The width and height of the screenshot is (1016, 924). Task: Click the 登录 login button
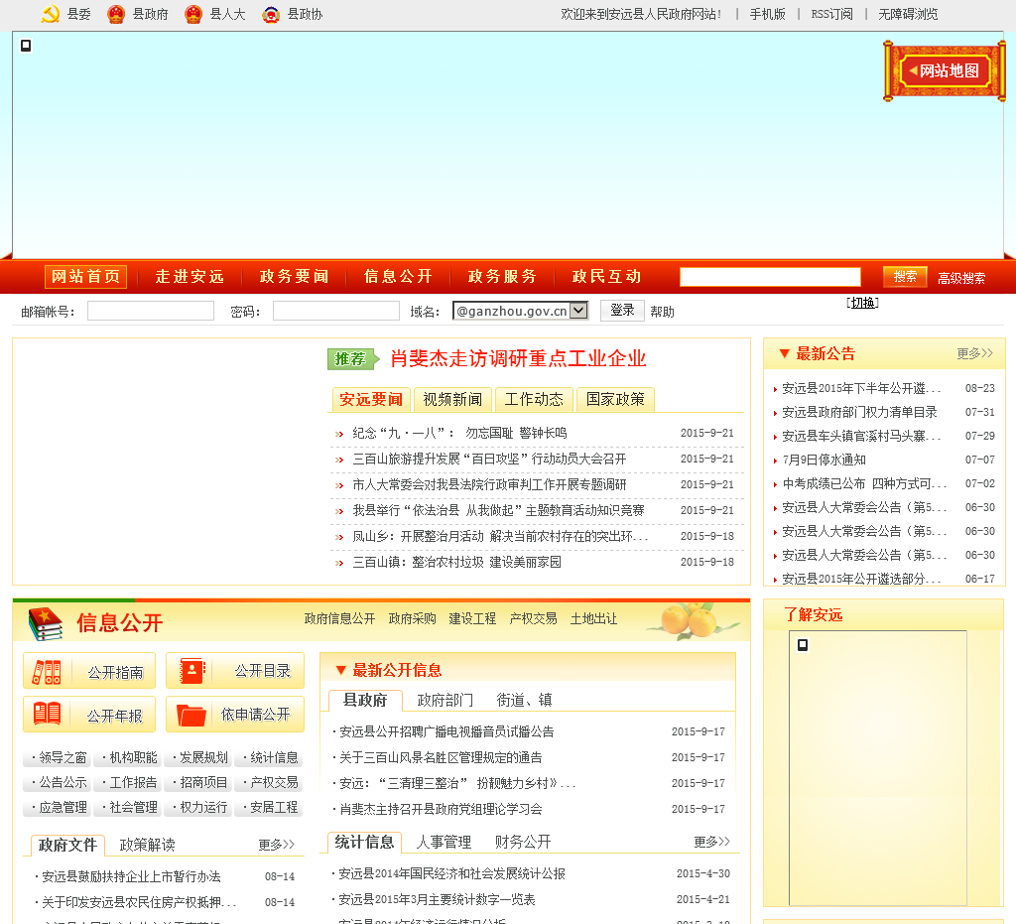(x=622, y=311)
